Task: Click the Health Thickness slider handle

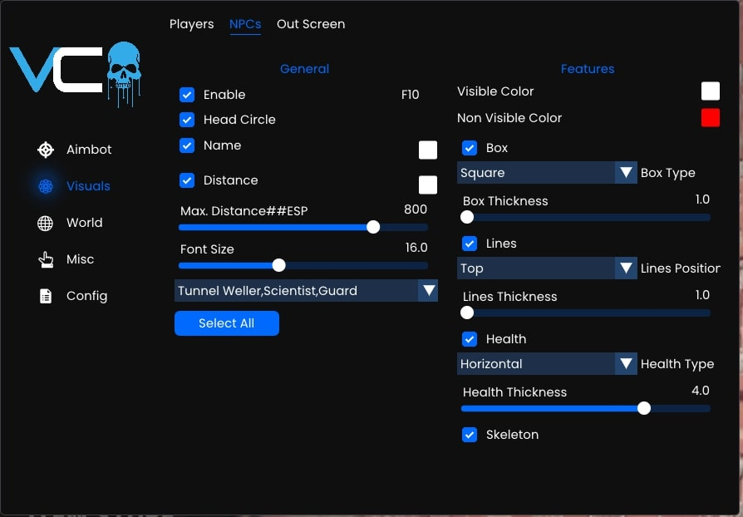Action: click(x=643, y=408)
